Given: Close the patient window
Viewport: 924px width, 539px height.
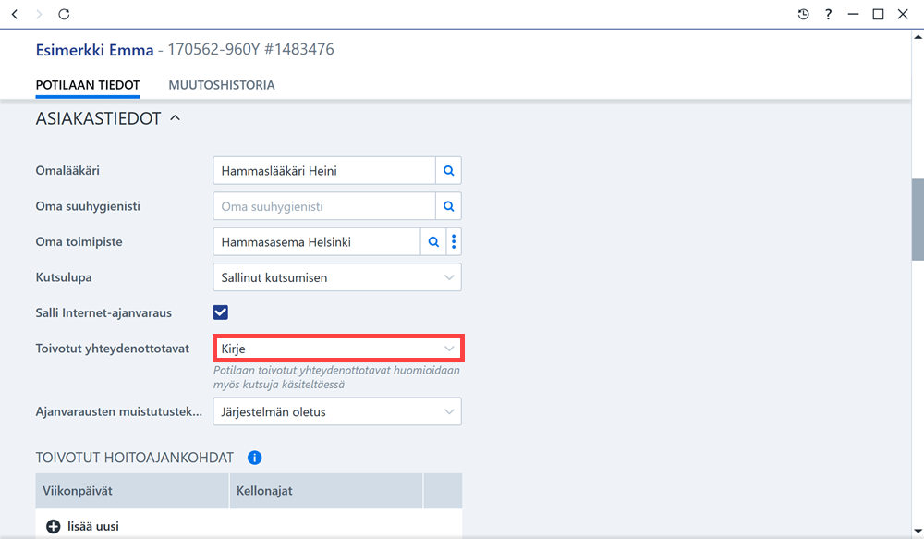Looking at the screenshot, I should point(903,14).
